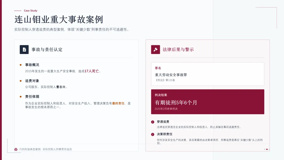Click the scales icon in the footer

point(16,149)
